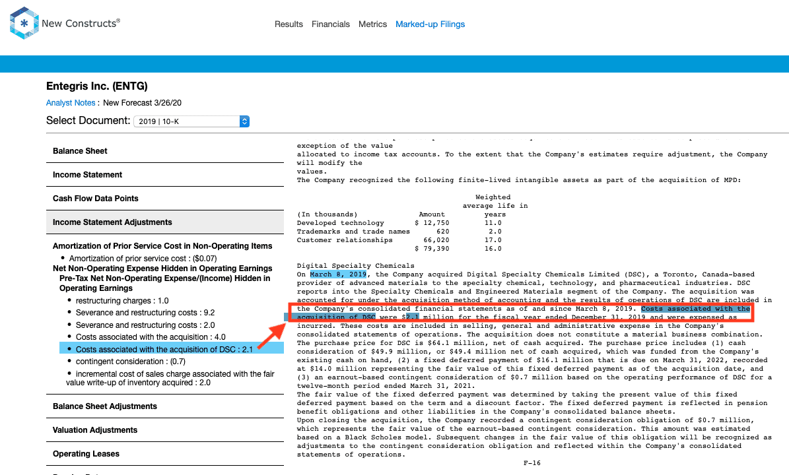Click the 'Customer relationships' table row label

tap(345, 240)
